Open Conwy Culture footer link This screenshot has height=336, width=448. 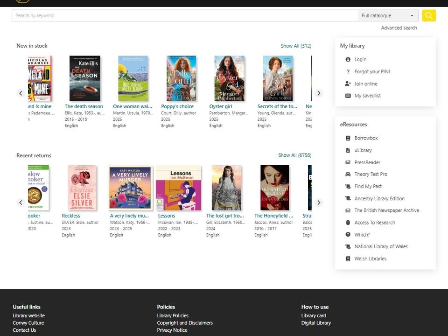coord(28,323)
